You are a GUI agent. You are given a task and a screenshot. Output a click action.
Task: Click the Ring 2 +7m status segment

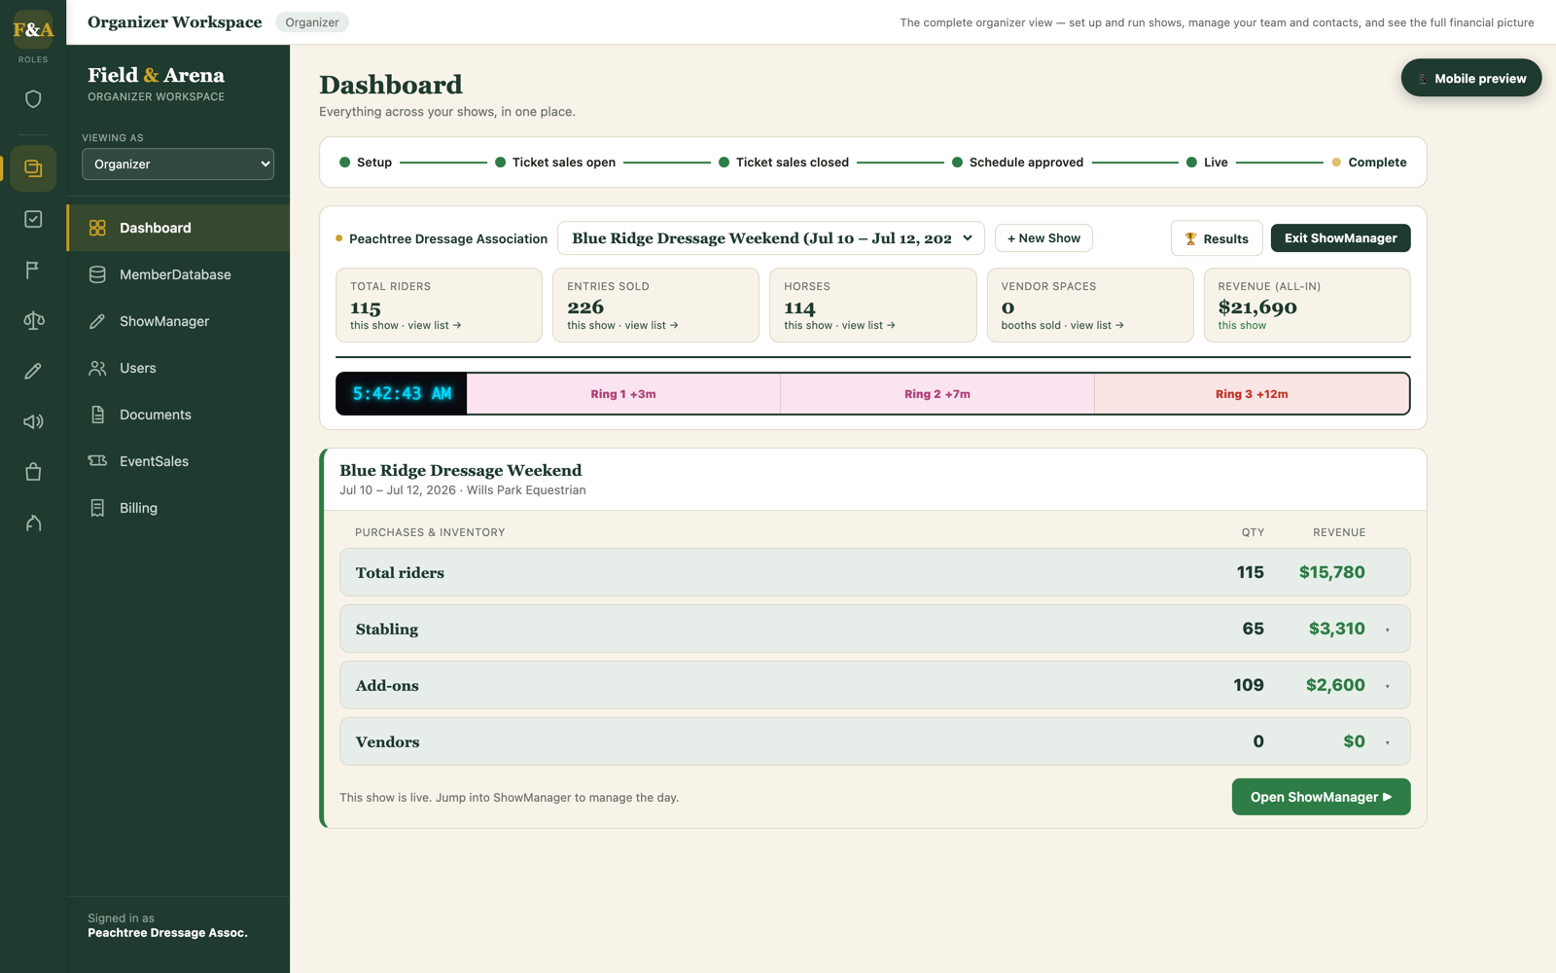(x=937, y=394)
